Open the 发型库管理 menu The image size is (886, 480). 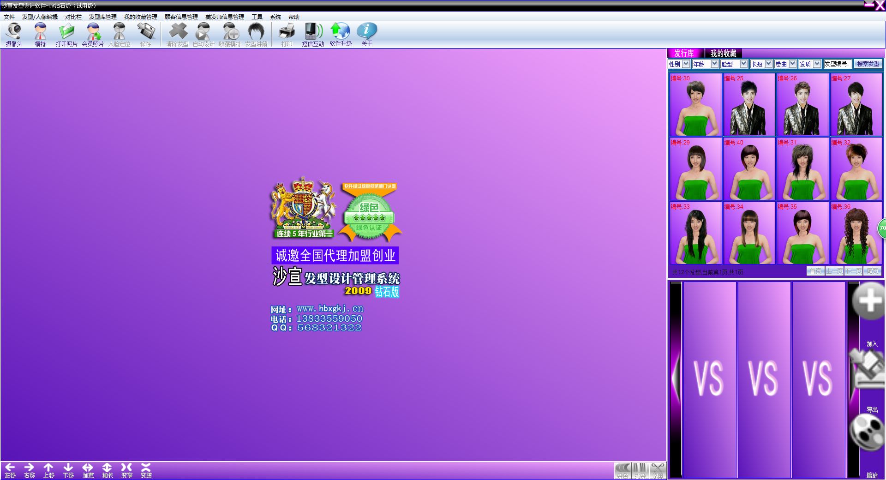point(102,17)
